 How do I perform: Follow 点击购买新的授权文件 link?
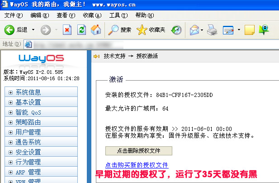click(x=137, y=165)
